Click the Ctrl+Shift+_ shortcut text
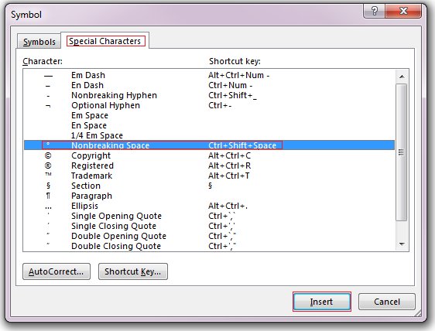This screenshot has width=435, height=331. click(232, 96)
